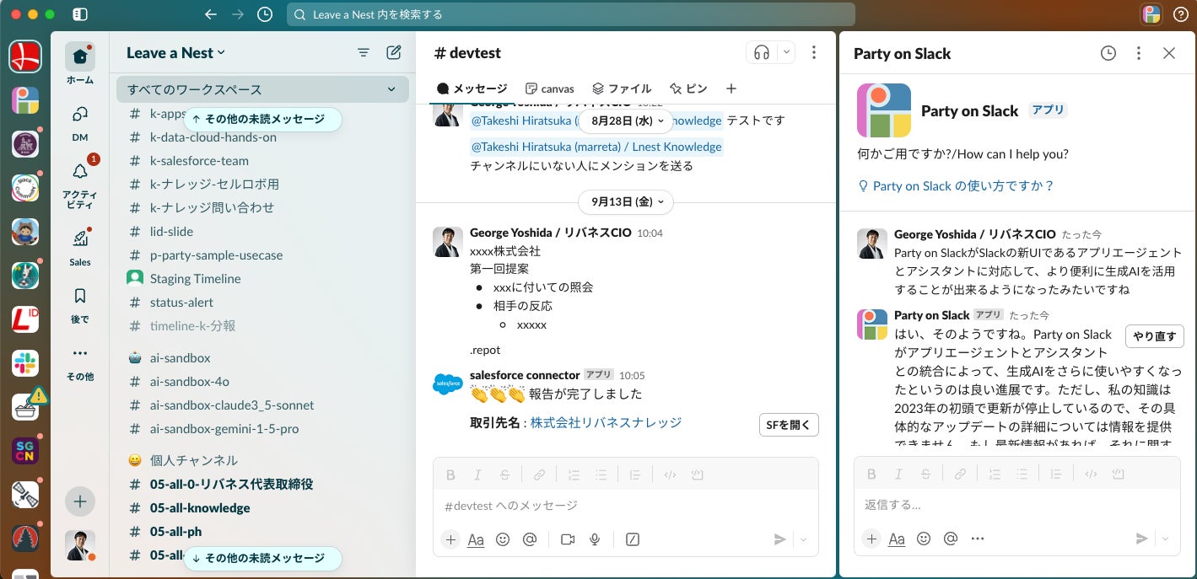Add a new tab with plus
The height and width of the screenshot is (579, 1197).
pyautogui.click(x=731, y=88)
